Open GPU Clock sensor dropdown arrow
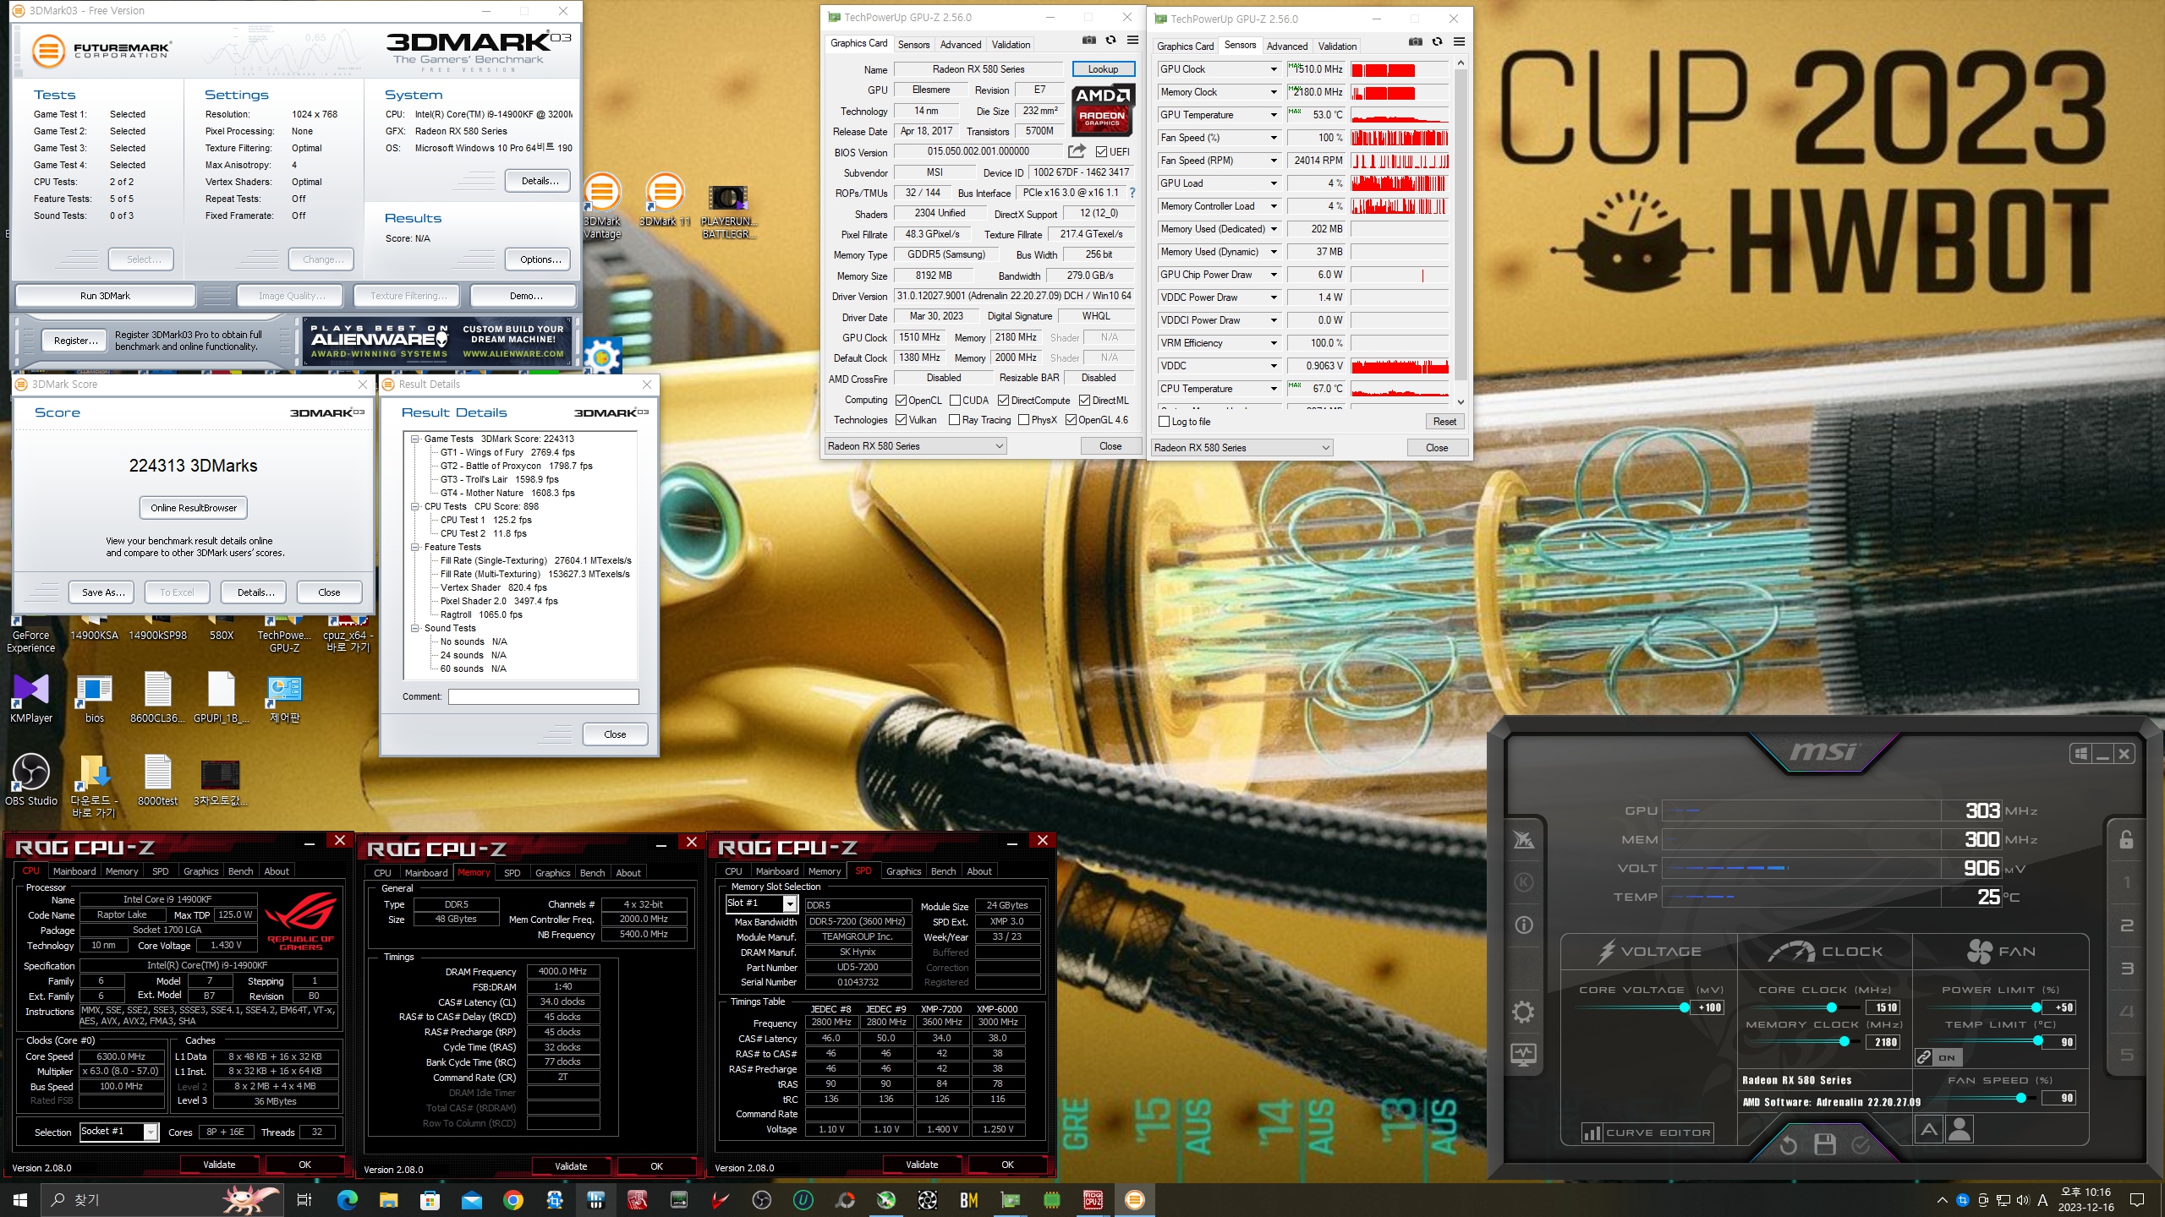The image size is (2165, 1217). tap(1273, 69)
